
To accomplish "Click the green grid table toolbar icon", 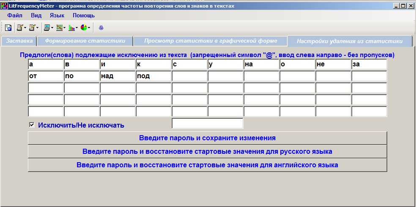I will (59, 27).
